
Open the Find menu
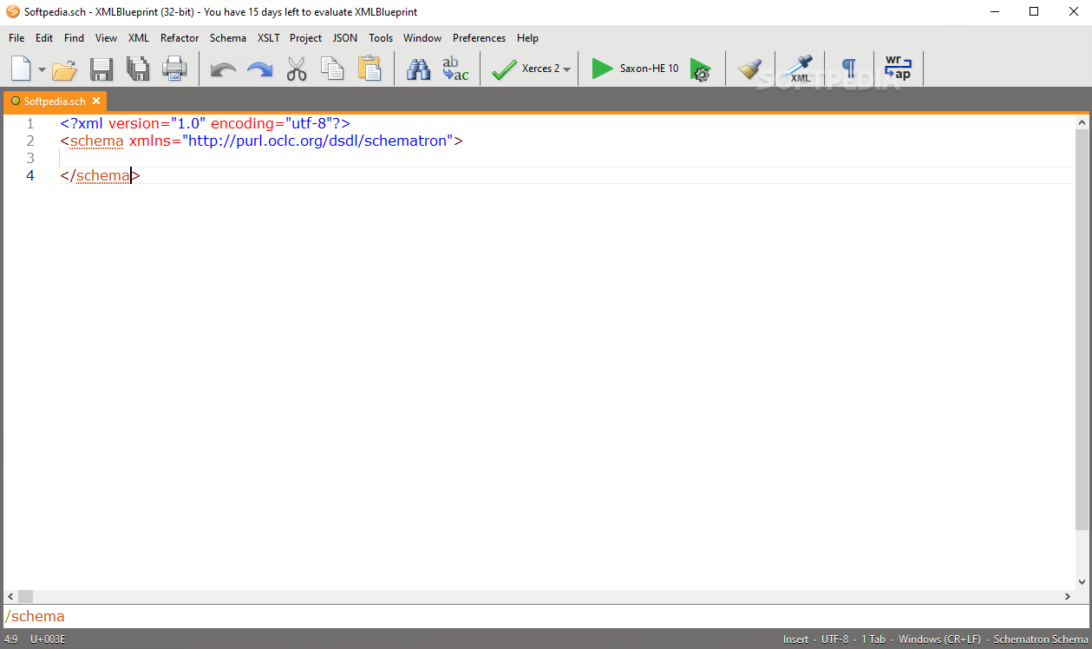pos(75,38)
